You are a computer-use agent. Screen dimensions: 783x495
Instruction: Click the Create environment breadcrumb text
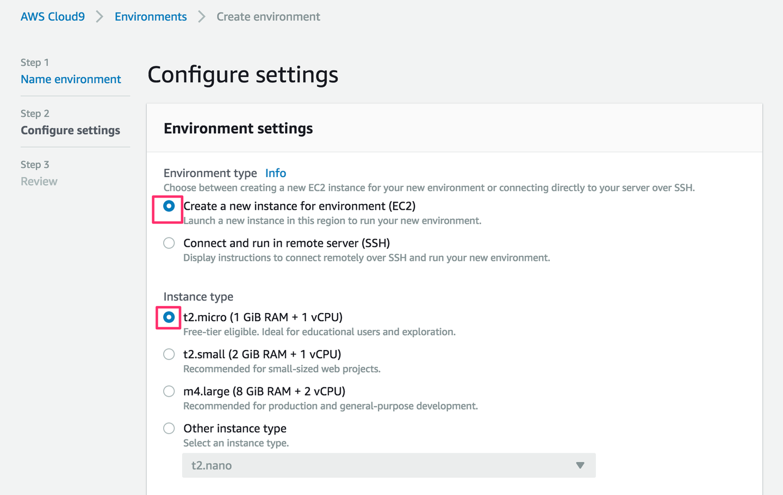click(x=268, y=17)
